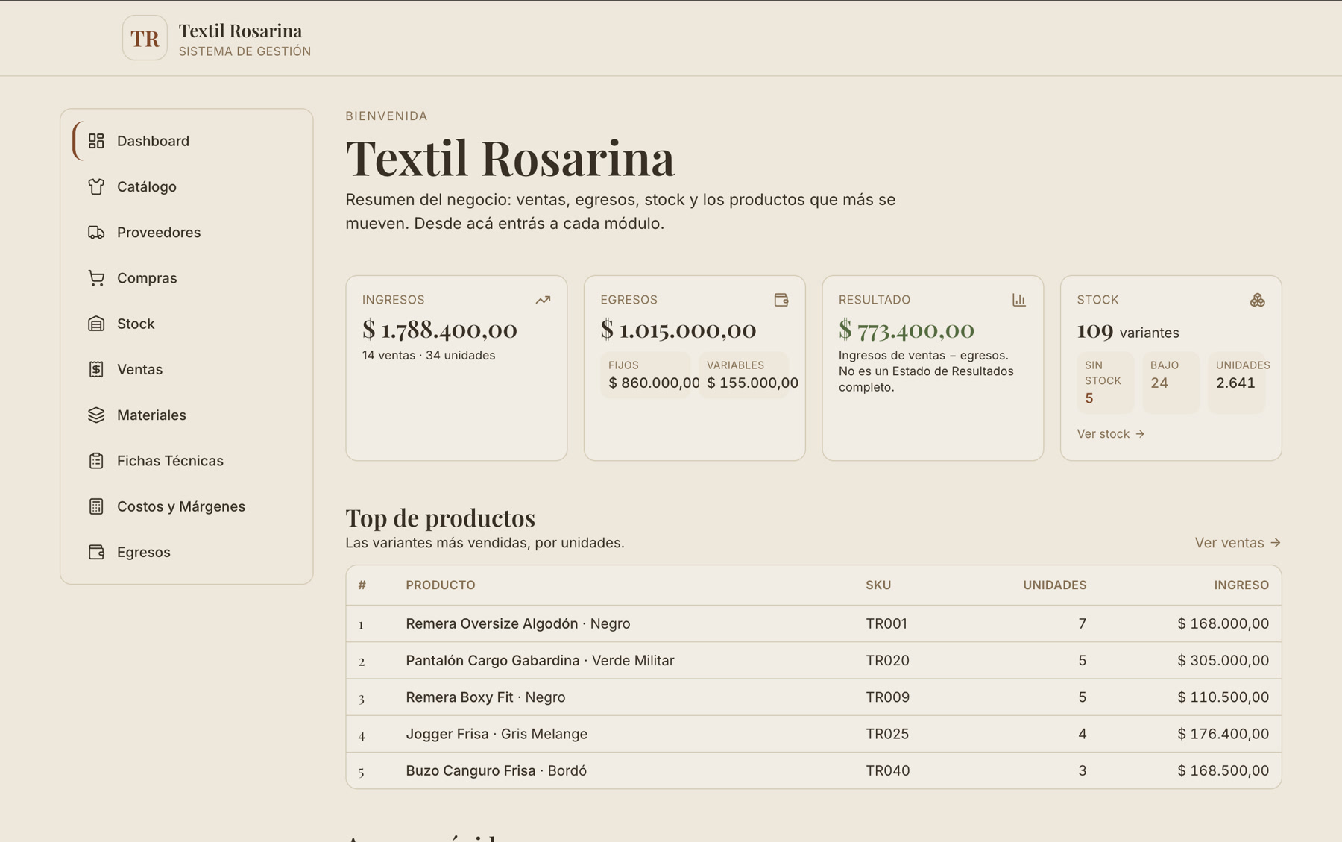Open Materiales in the sidebar
This screenshot has height=842, width=1342.
(186, 415)
